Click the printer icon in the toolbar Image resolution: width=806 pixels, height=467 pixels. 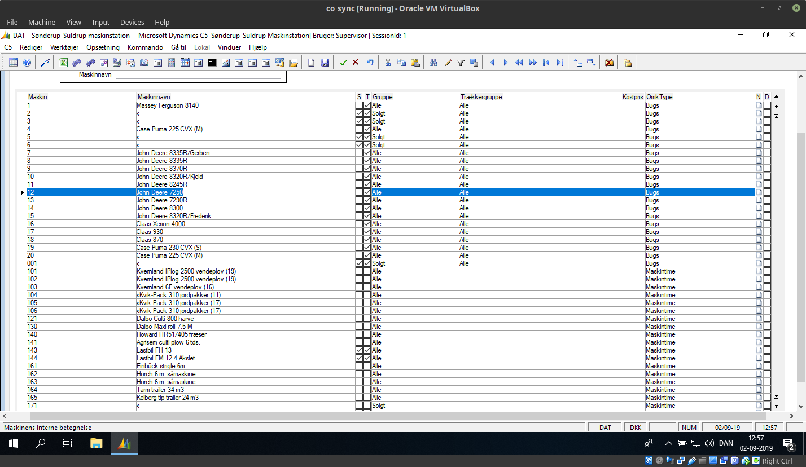[x=117, y=63]
